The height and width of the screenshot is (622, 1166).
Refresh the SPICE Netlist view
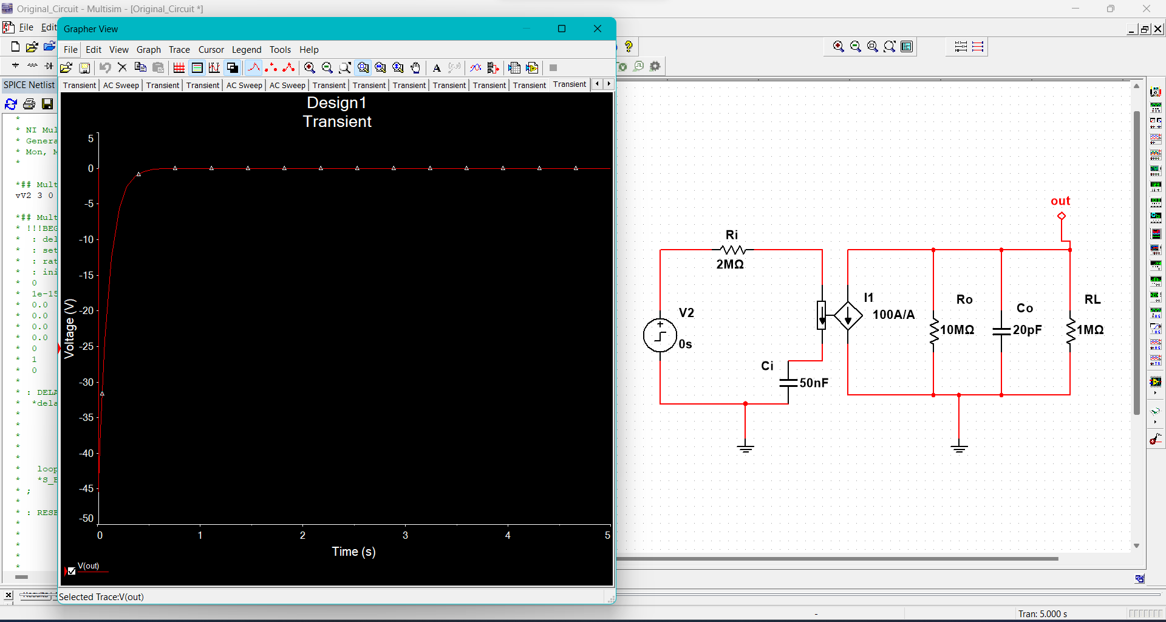click(10, 104)
